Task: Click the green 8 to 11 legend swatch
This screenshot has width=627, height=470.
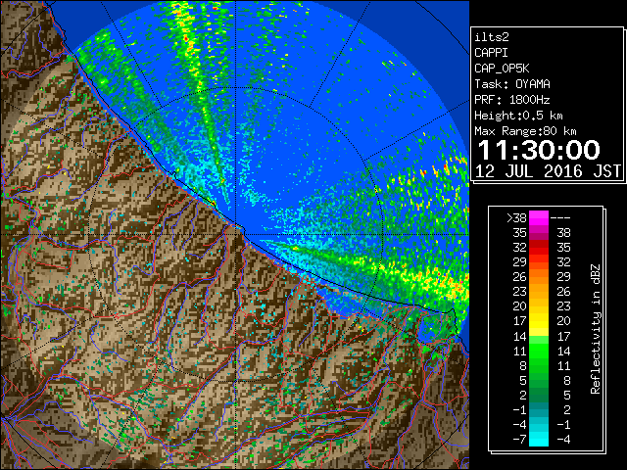Action: pyautogui.click(x=539, y=365)
